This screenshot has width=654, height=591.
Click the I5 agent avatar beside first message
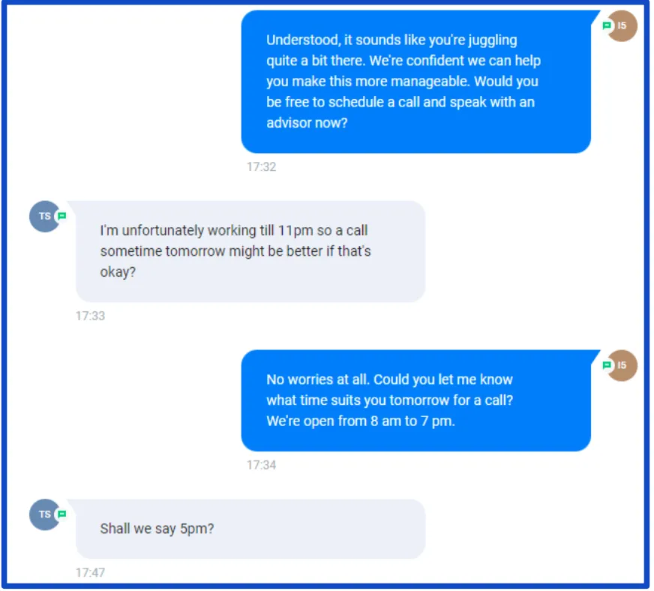click(621, 25)
